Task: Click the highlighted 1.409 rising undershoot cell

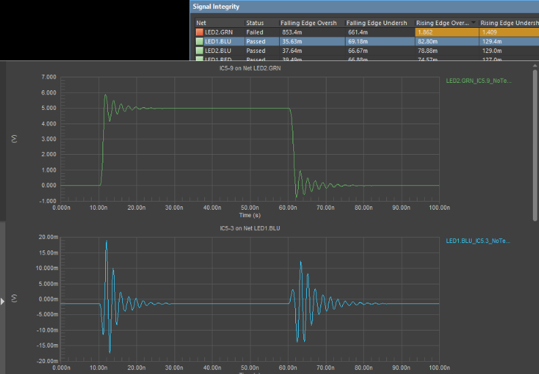Action: [509, 33]
